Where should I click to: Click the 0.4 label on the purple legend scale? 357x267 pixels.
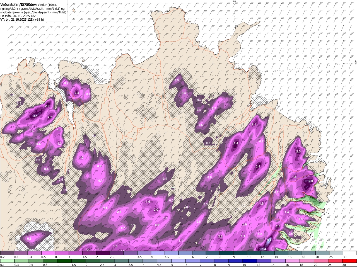30,257
